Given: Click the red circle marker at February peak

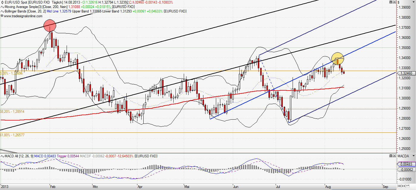Looking at the screenshot, I should click(x=50, y=26).
